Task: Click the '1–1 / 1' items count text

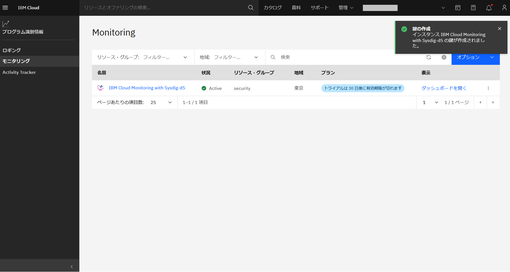Action: pos(195,102)
